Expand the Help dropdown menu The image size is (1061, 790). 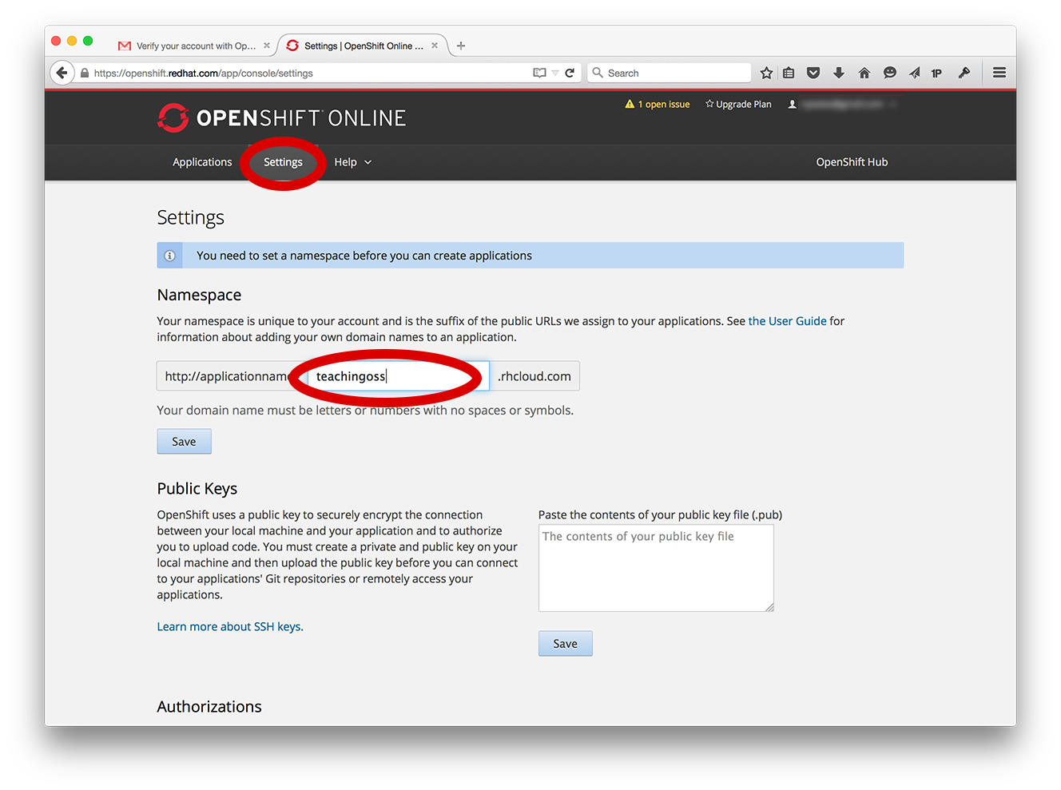352,162
